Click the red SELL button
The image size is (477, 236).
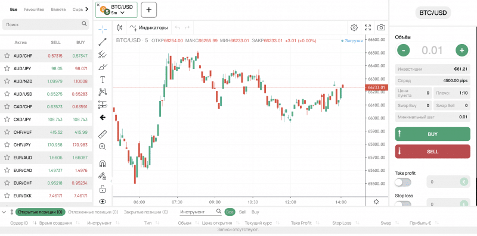point(433,152)
